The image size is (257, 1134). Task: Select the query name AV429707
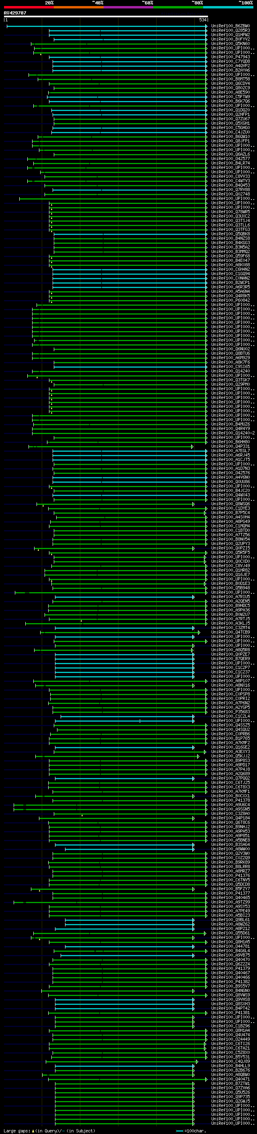pyautogui.click(x=15, y=13)
